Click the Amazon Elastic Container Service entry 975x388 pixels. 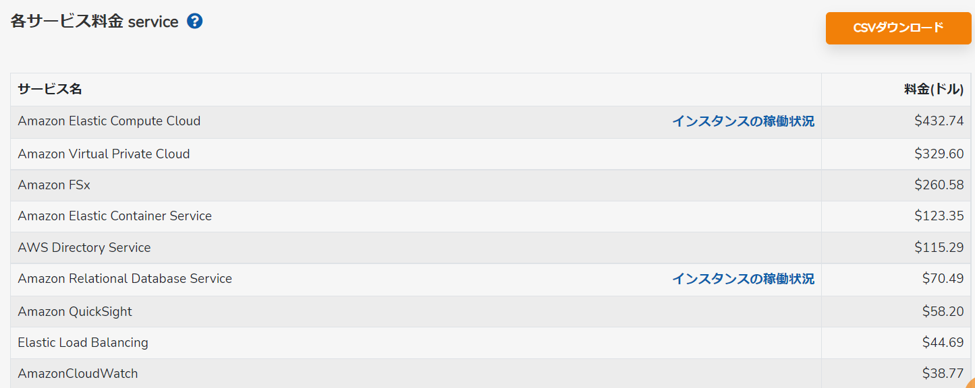coord(115,216)
